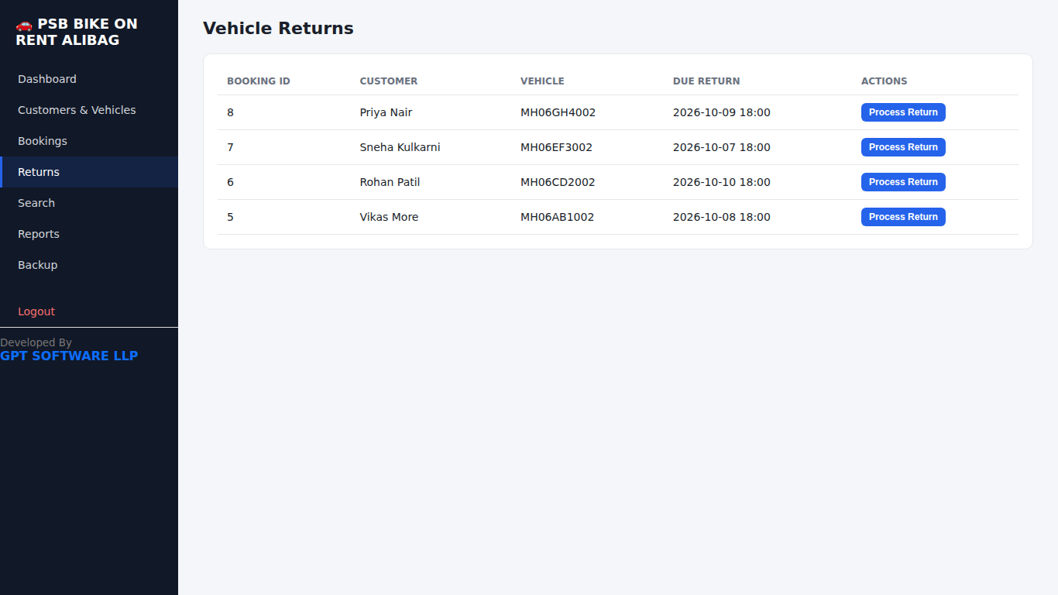Click the Developed By label

pos(36,342)
